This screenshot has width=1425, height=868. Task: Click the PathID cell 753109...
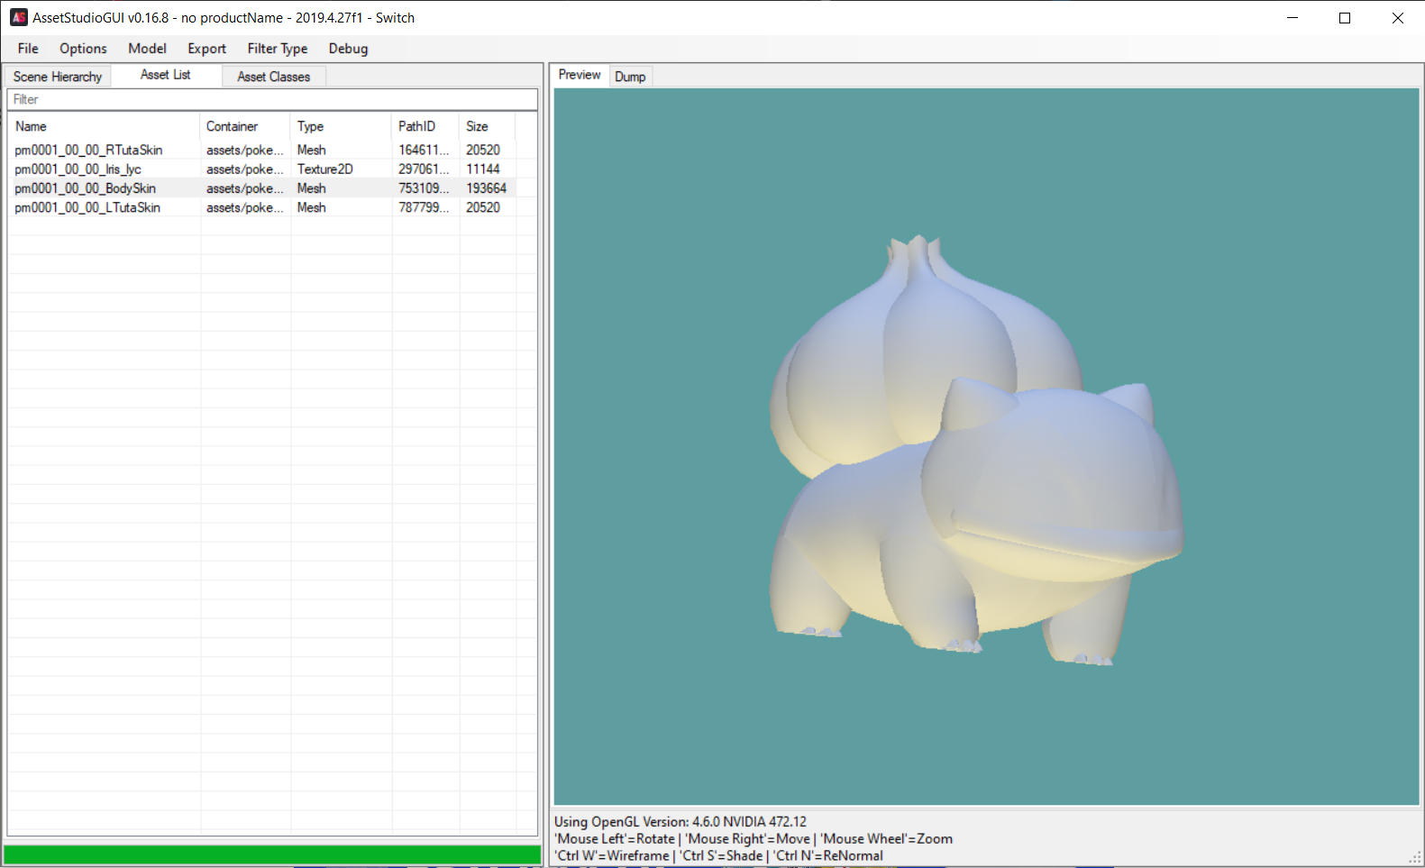click(424, 188)
